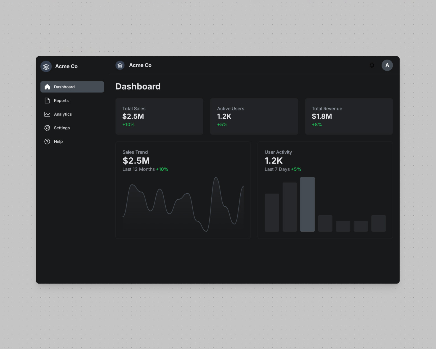Open Settings from the sidebar

72,128
